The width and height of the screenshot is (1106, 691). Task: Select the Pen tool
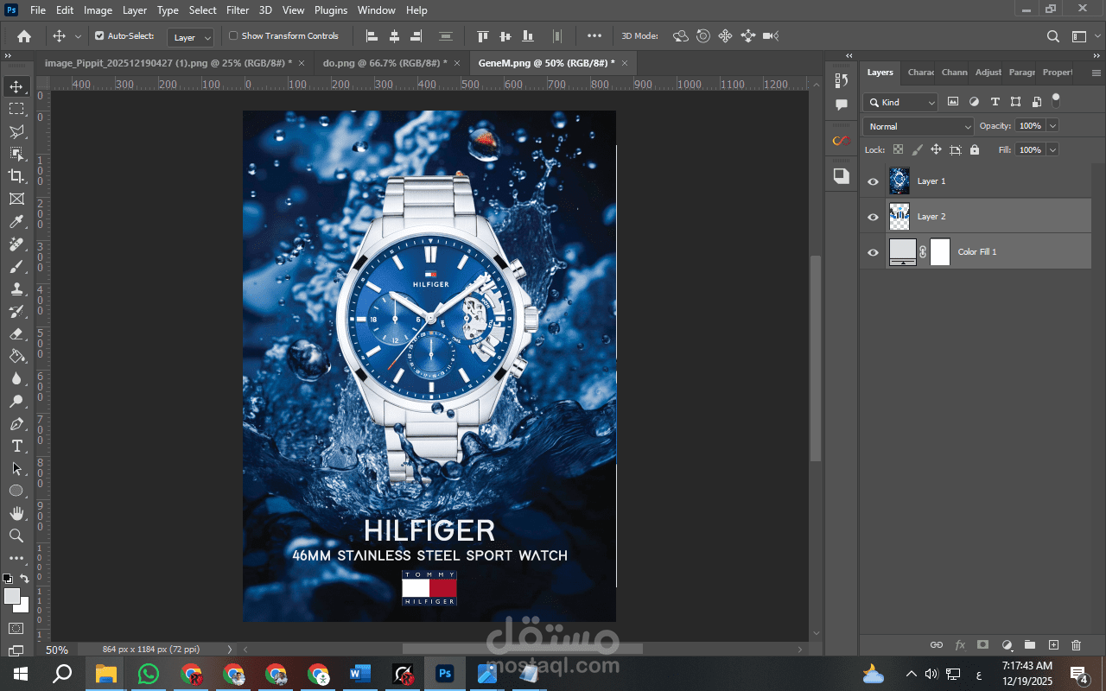[x=16, y=424]
